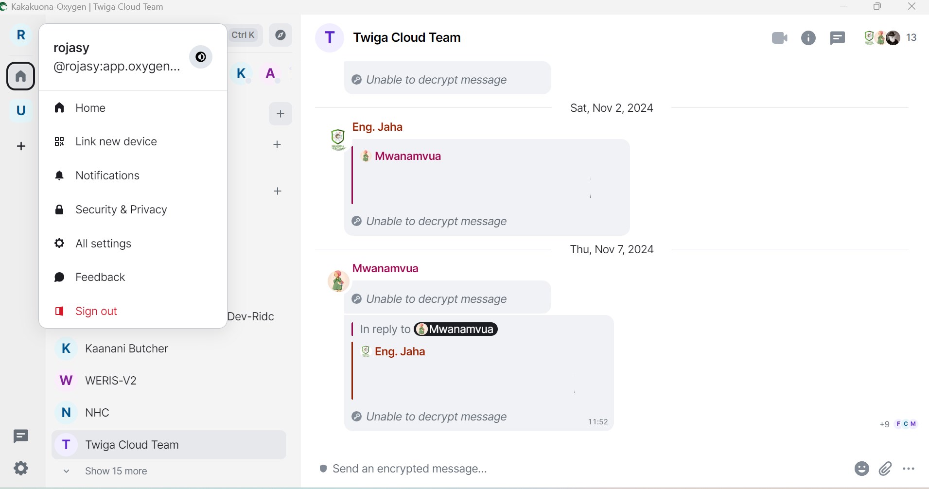Open room member list with 13 members

tap(891, 38)
